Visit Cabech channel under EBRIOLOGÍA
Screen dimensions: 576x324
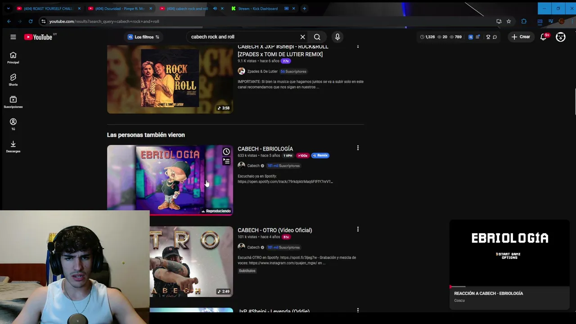[253, 166]
